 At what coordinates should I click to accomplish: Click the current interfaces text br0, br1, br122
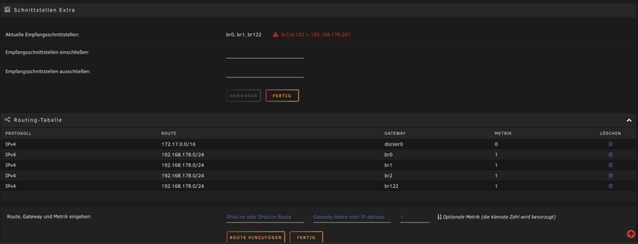click(x=244, y=34)
